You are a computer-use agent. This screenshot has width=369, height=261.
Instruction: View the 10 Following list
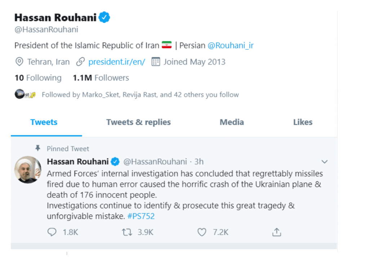point(38,78)
